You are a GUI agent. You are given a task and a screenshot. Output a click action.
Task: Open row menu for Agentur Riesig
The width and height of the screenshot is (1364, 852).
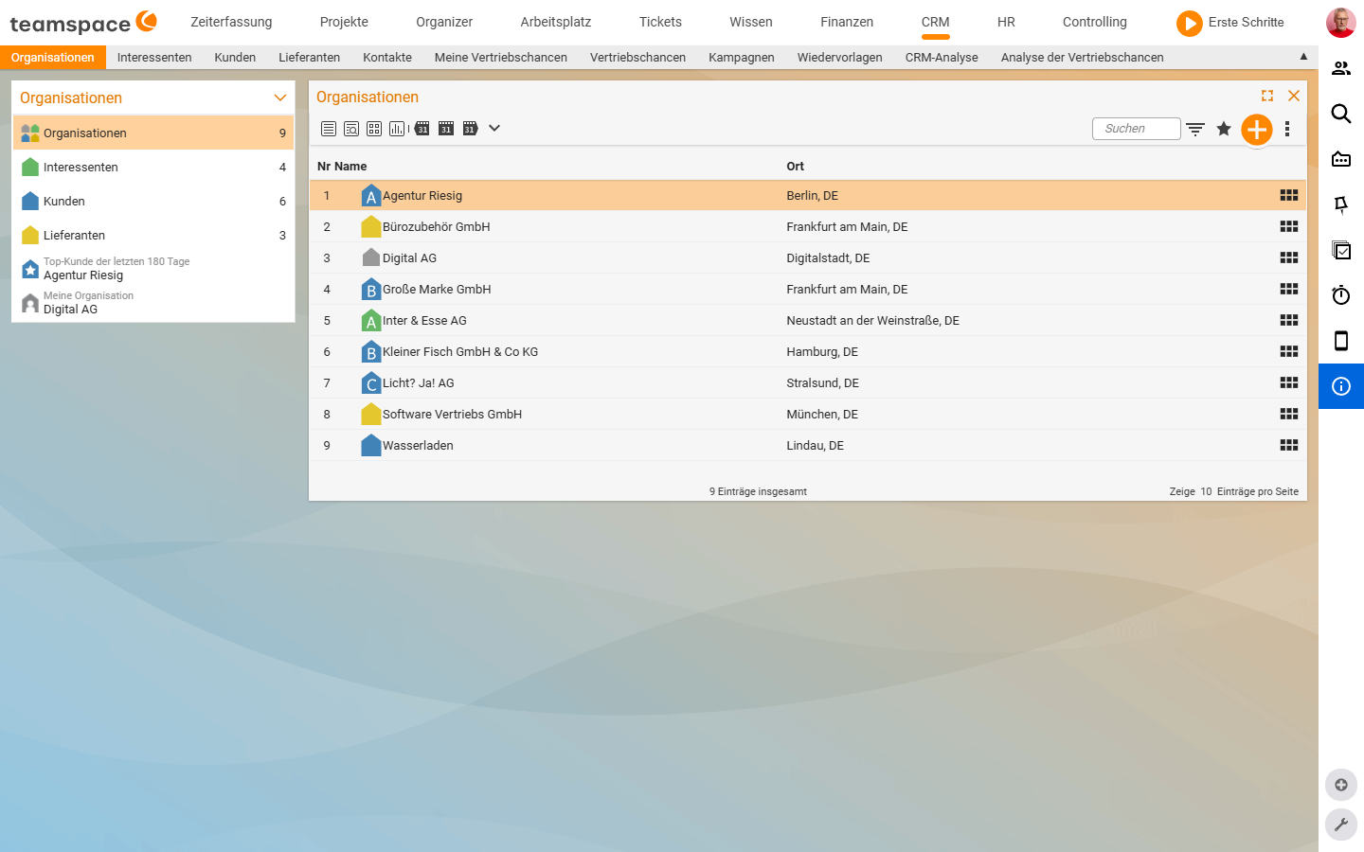point(1289,195)
